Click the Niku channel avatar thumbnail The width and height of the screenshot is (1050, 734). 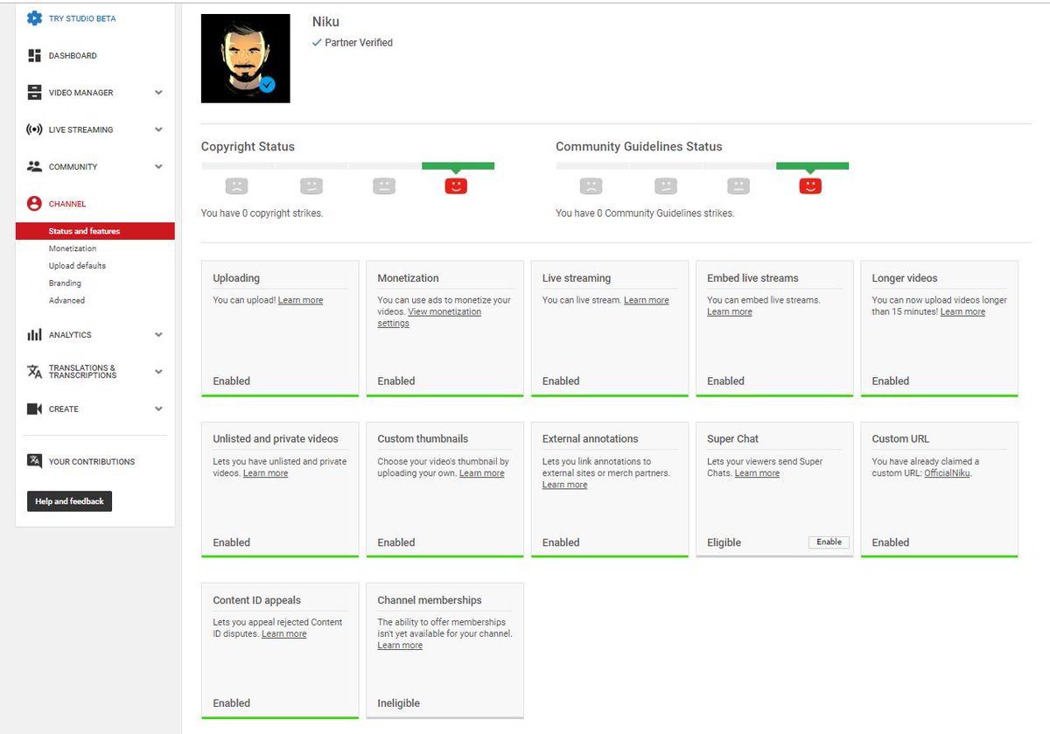tap(245, 59)
